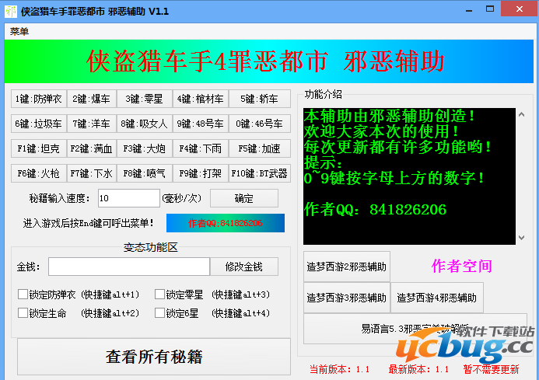The height and width of the screenshot is (380, 539).
Task: Click the 作者QQ: 841826206 line in 功能介绍
Action: (375, 210)
